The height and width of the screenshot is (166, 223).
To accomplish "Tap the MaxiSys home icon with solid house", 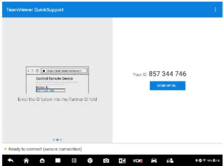I will click(x=42, y=161).
